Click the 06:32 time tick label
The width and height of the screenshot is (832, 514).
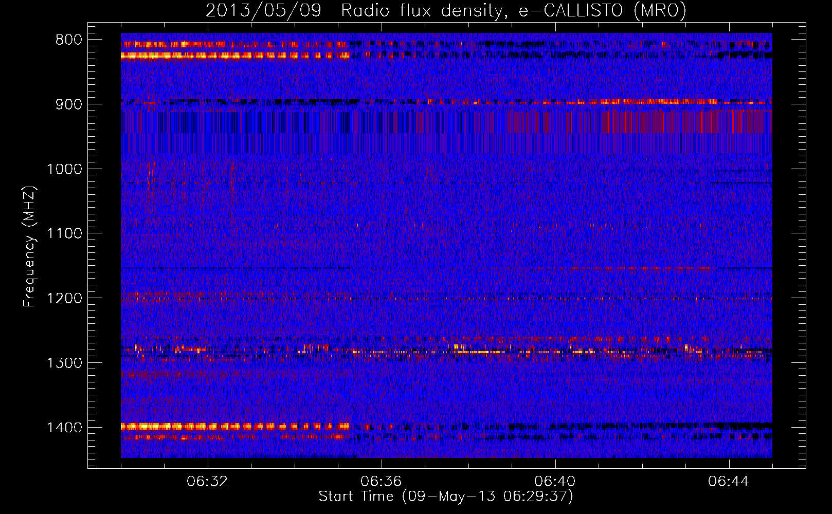tap(208, 482)
